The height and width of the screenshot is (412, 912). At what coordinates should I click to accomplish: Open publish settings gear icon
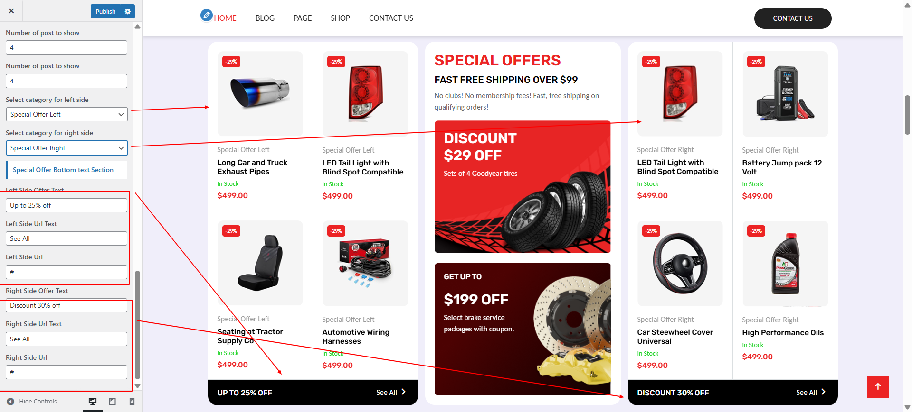coord(127,11)
